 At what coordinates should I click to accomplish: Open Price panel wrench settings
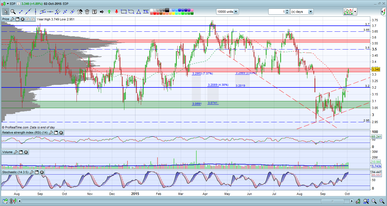point(12,19)
